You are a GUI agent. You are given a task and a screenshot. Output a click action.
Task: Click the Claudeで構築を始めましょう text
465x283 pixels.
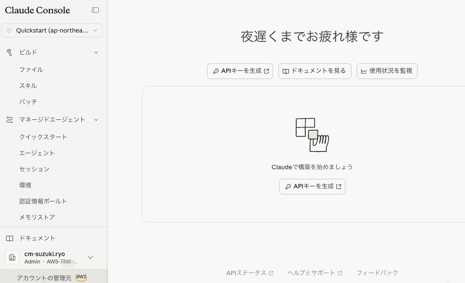(x=312, y=167)
